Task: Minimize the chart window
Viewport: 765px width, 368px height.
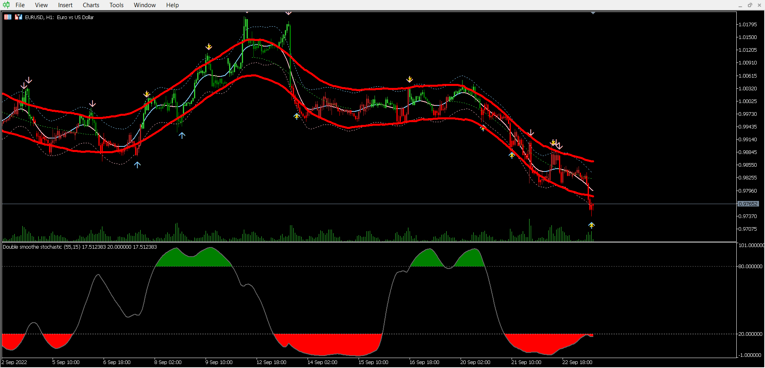Action: coord(740,5)
